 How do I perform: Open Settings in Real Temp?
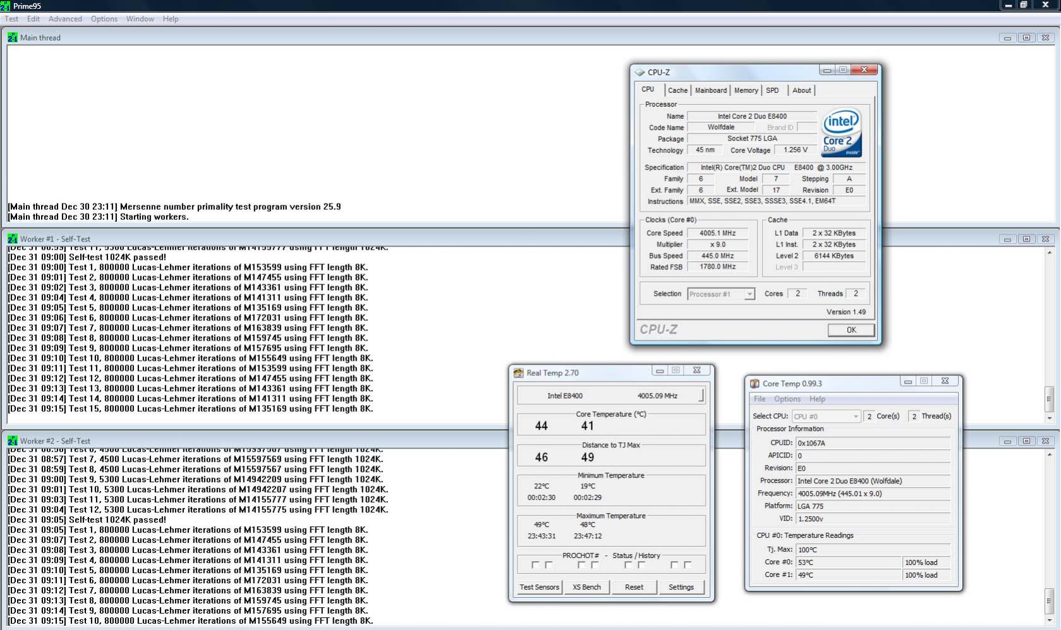(x=681, y=587)
